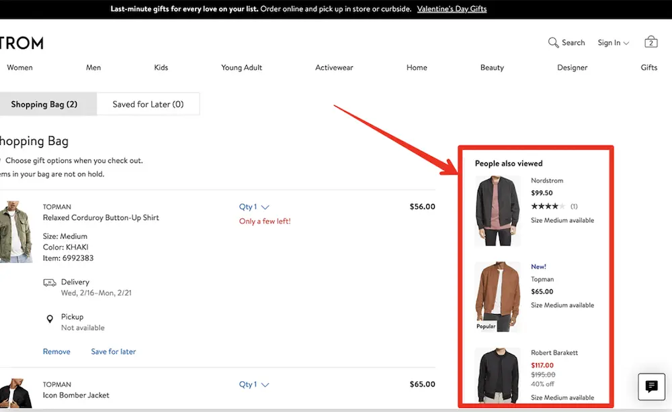This screenshot has height=412, width=672.
Task: Click the brown Topman jacket thumbnail
Action: pos(497,296)
